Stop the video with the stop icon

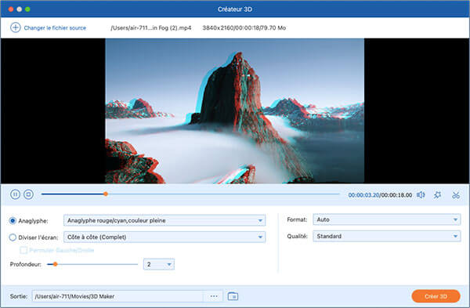(28, 194)
